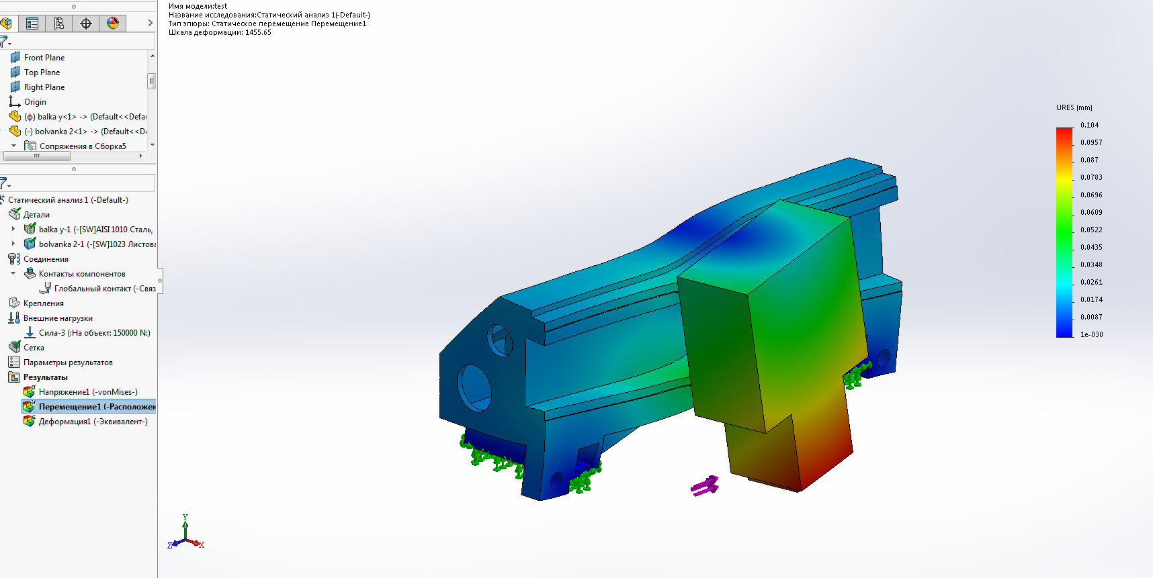Open the simulation tree filter funnel
Image resolution: width=1153 pixels, height=578 pixels.
pos(5,183)
